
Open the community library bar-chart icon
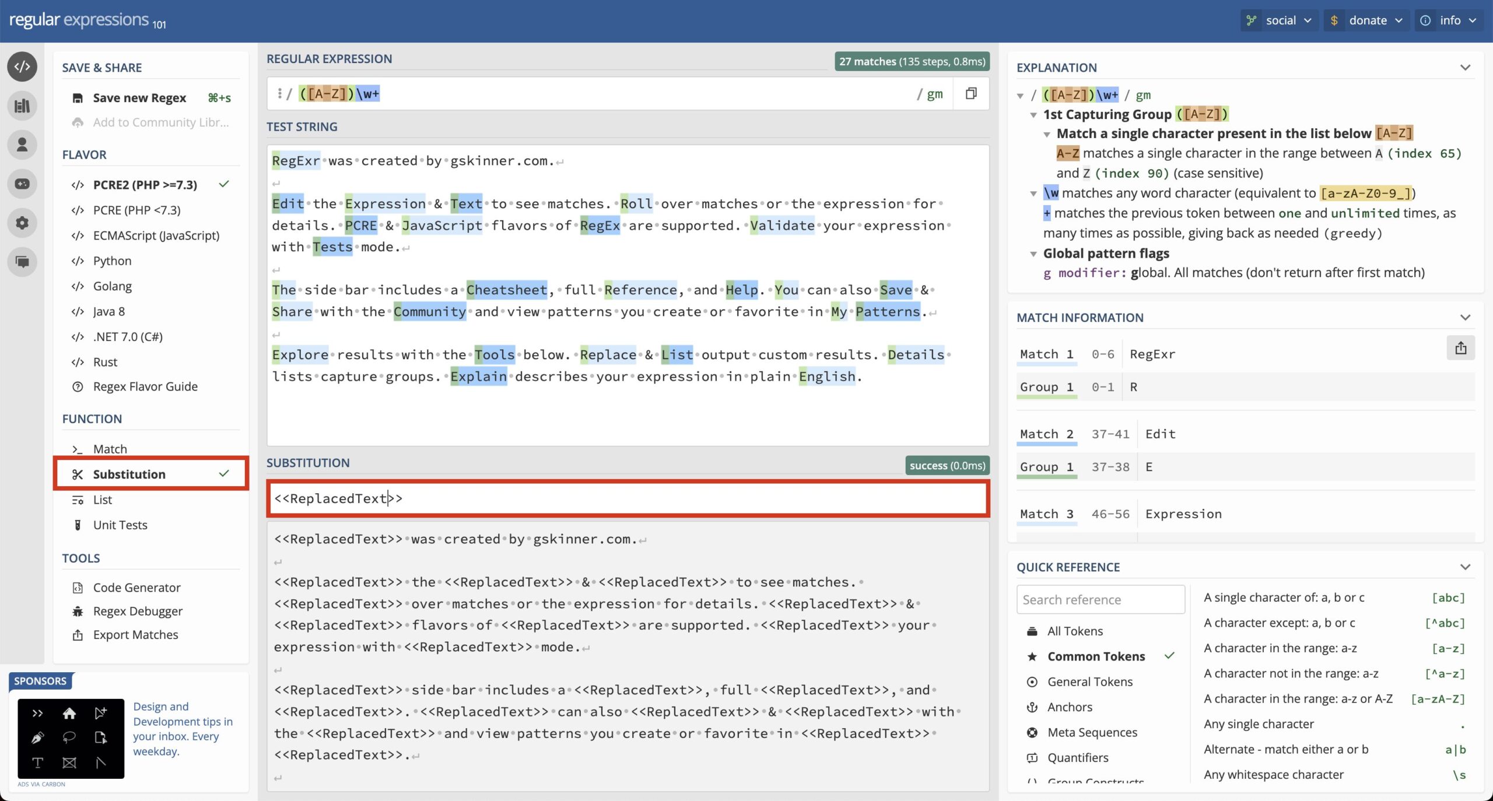22,106
